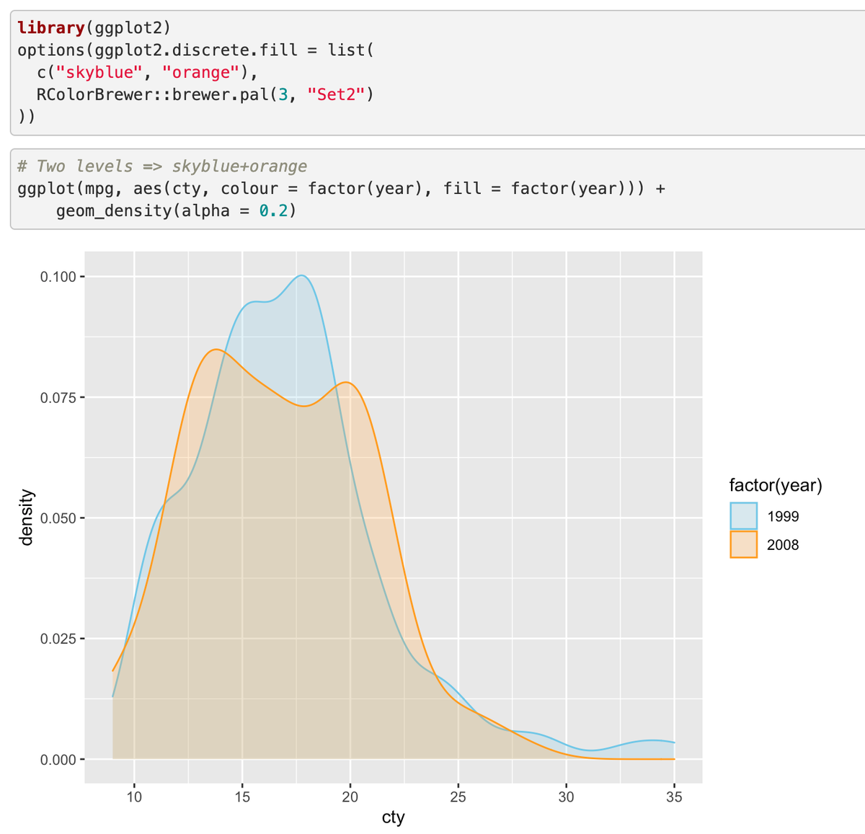Click the 2008 orange legend swatch

coord(743,544)
